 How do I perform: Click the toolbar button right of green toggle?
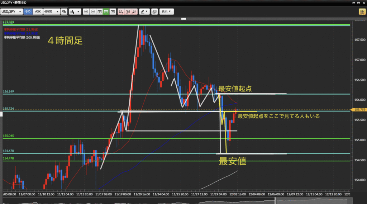click(x=113, y=11)
